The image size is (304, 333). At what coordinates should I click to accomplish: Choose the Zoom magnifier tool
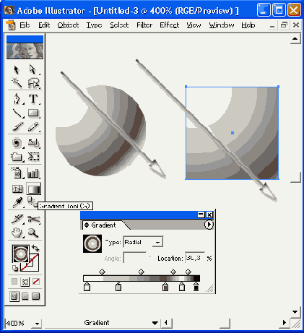coord(33,233)
